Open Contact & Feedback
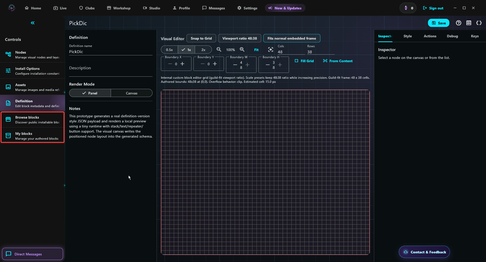 point(424,252)
